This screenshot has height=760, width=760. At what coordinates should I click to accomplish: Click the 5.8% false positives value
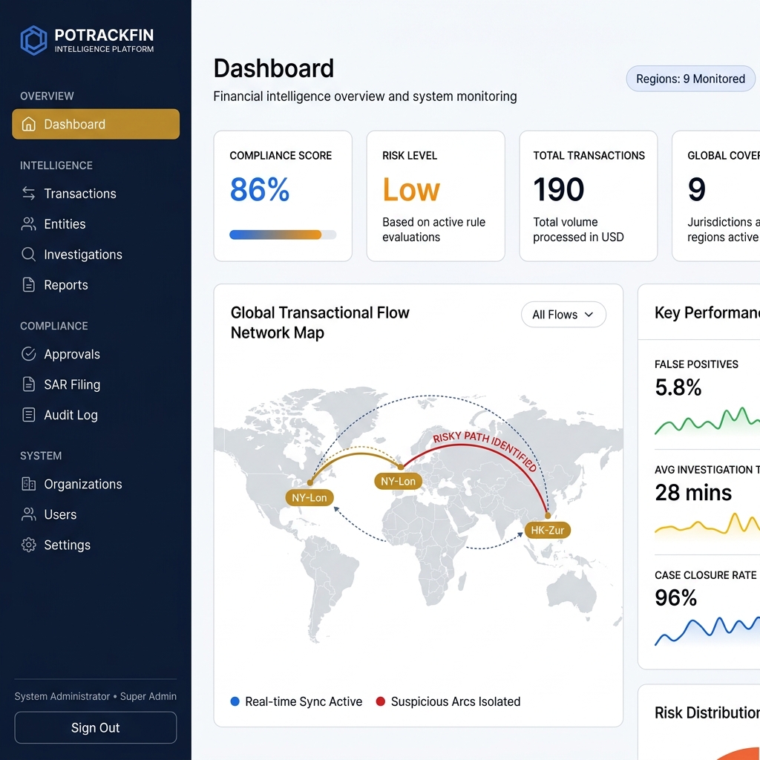point(678,387)
